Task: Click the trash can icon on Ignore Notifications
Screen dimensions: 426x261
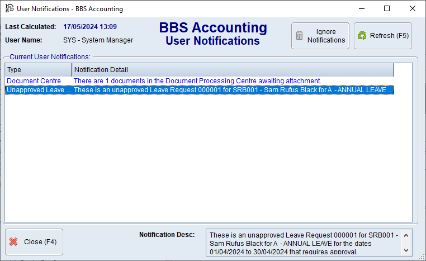Action: coord(299,36)
